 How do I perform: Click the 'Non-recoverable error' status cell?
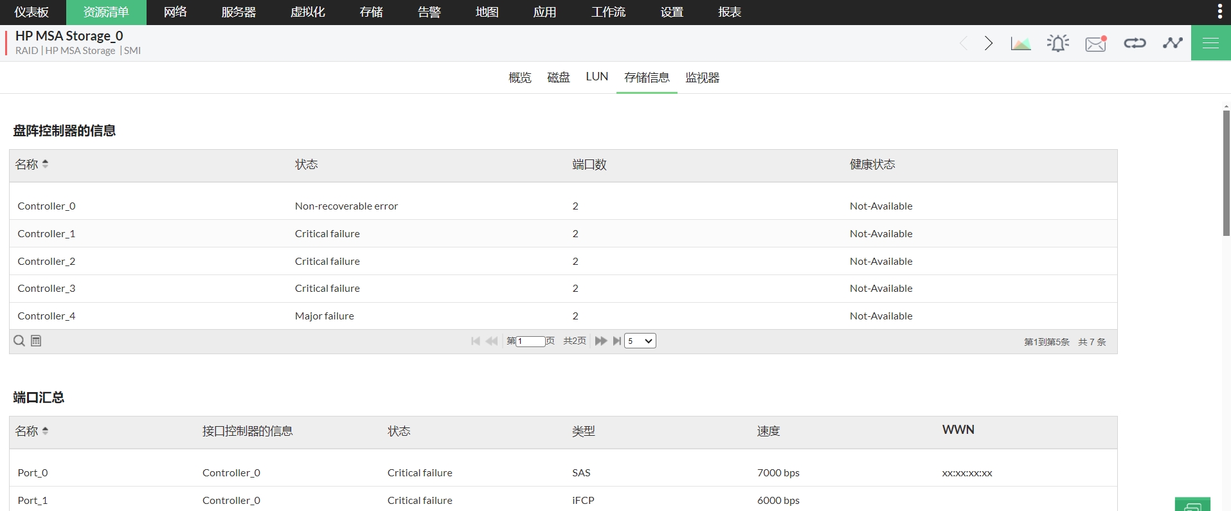[x=346, y=206]
